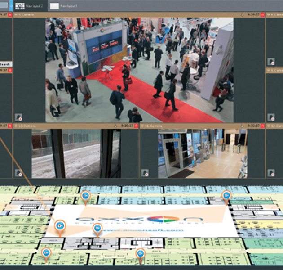The width and height of the screenshot is (283, 270).
Task: Open PTZ control icon in 5.Camera title bar
Action: click(x=242, y=15)
